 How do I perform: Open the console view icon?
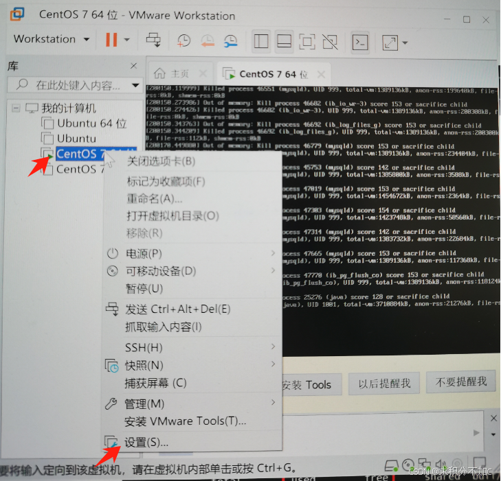(360, 42)
